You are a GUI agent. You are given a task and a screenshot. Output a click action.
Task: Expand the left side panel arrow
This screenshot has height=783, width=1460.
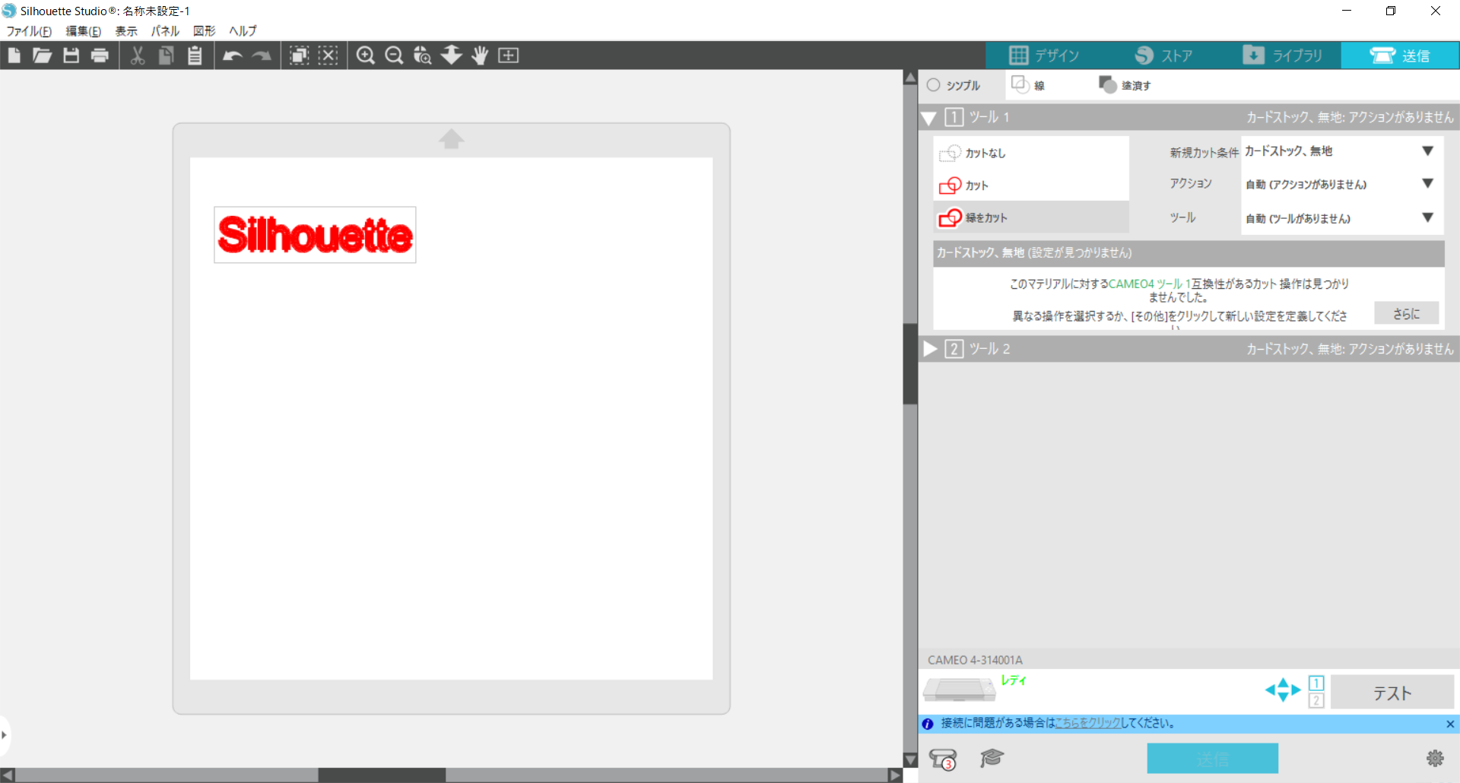coord(5,735)
